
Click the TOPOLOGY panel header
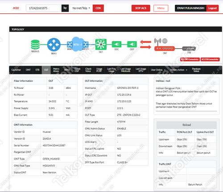point(116,29)
